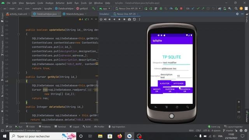Select the DatabaseHelper.java editor tab
Screen dimensions: 249x140
tap(46, 14)
